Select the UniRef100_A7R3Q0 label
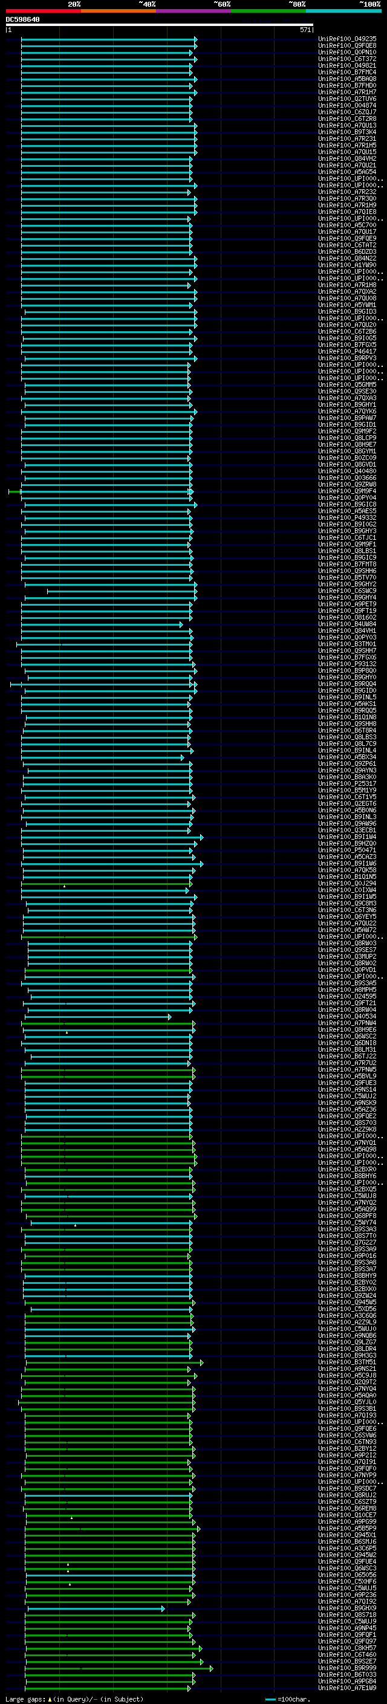 [x=347, y=198]
